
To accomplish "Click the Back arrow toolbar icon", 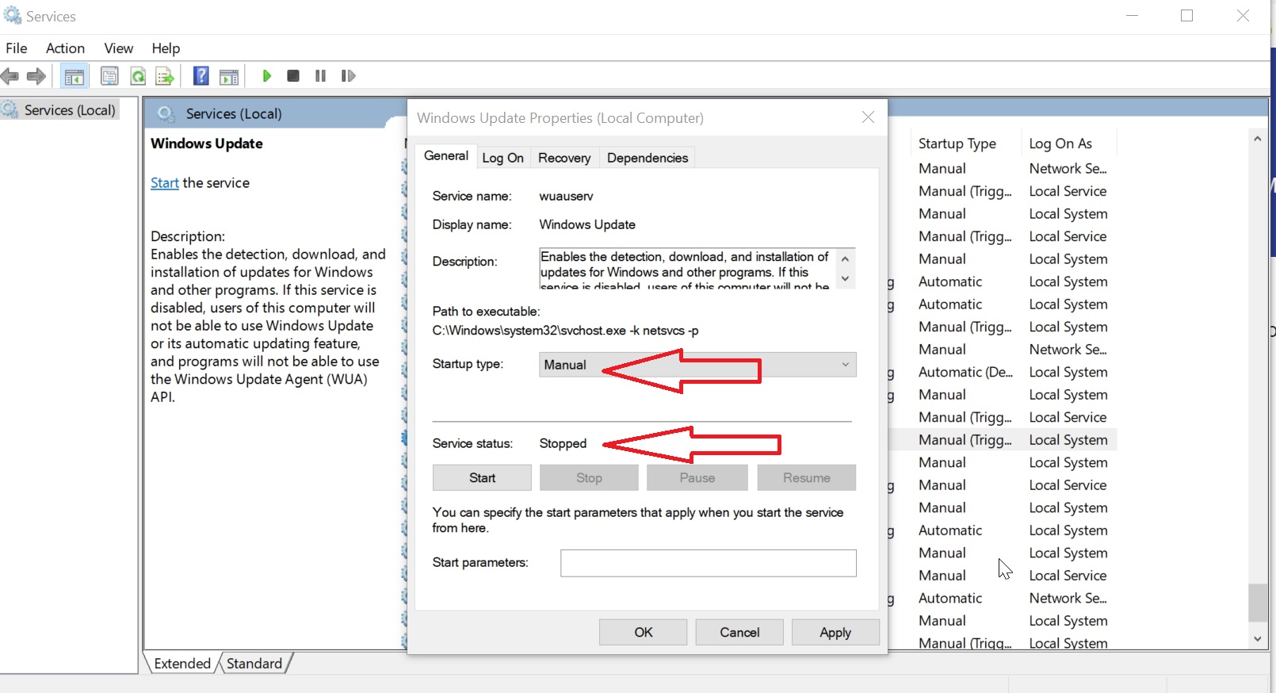I will (x=10, y=76).
